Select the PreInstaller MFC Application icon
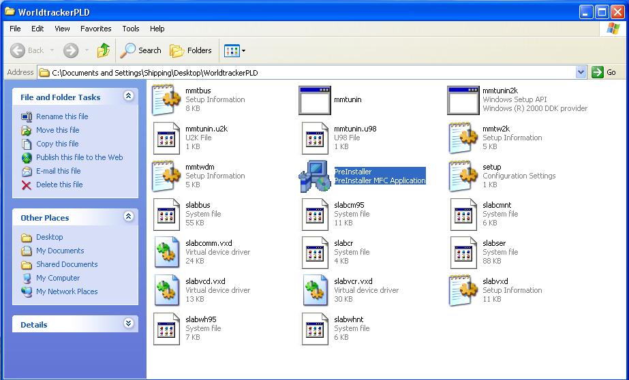The height and width of the screenshot is (380, 629). click(x=314, y=176)
